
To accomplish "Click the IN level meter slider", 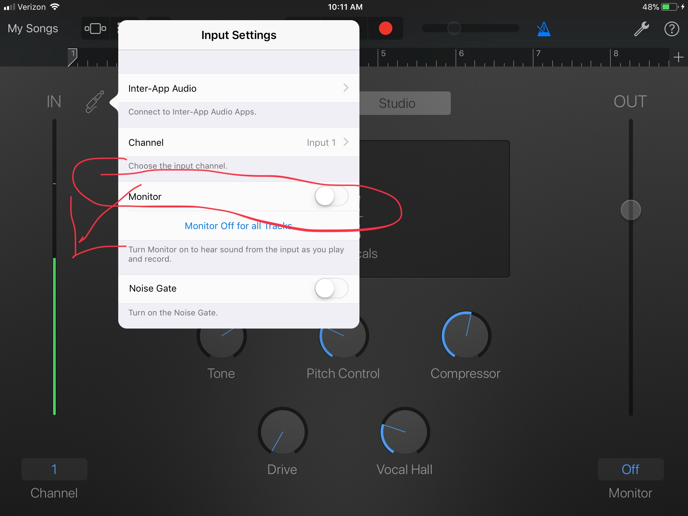I will tap(54, 267).
